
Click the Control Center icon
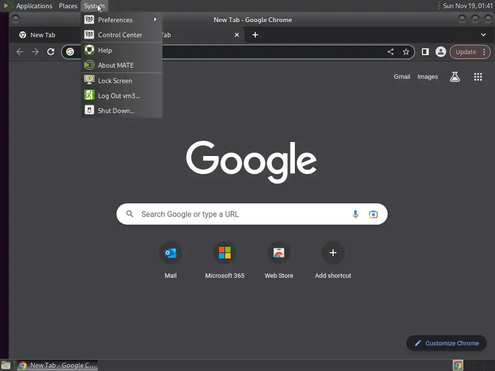89,34
